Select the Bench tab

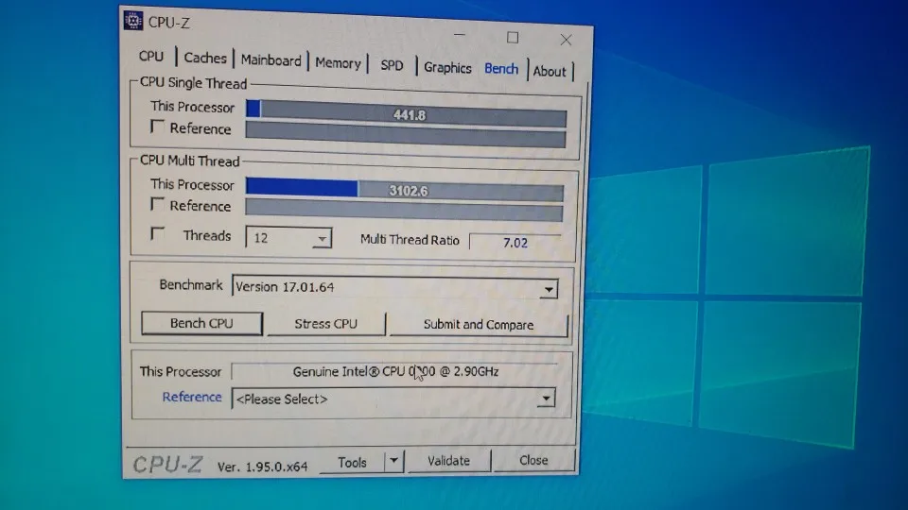pyautogui.click(x=501, y=69)
